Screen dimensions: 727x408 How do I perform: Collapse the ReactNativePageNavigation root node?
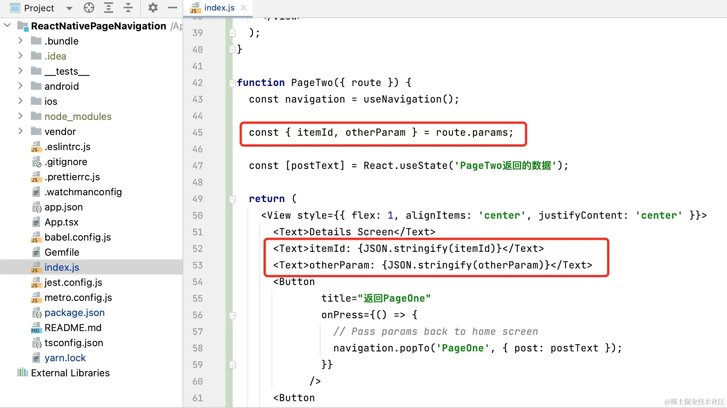(7, 26)
